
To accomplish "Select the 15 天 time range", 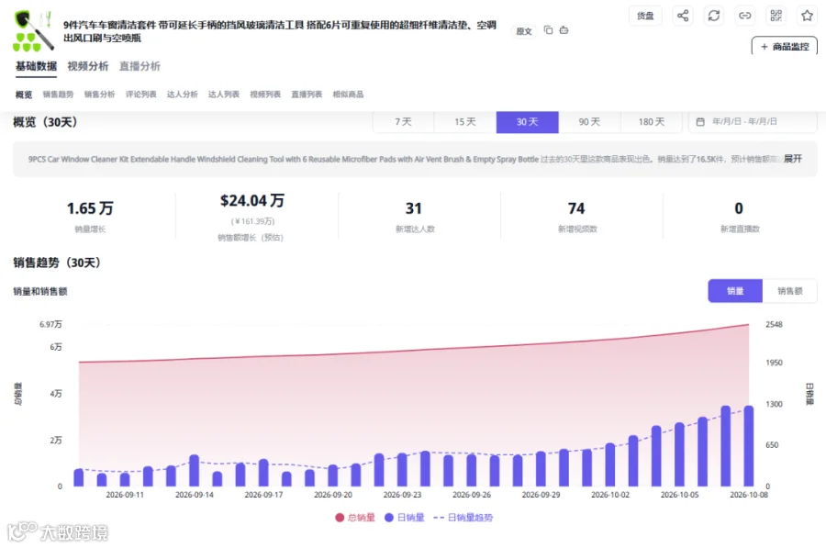I will coord(465,122).
